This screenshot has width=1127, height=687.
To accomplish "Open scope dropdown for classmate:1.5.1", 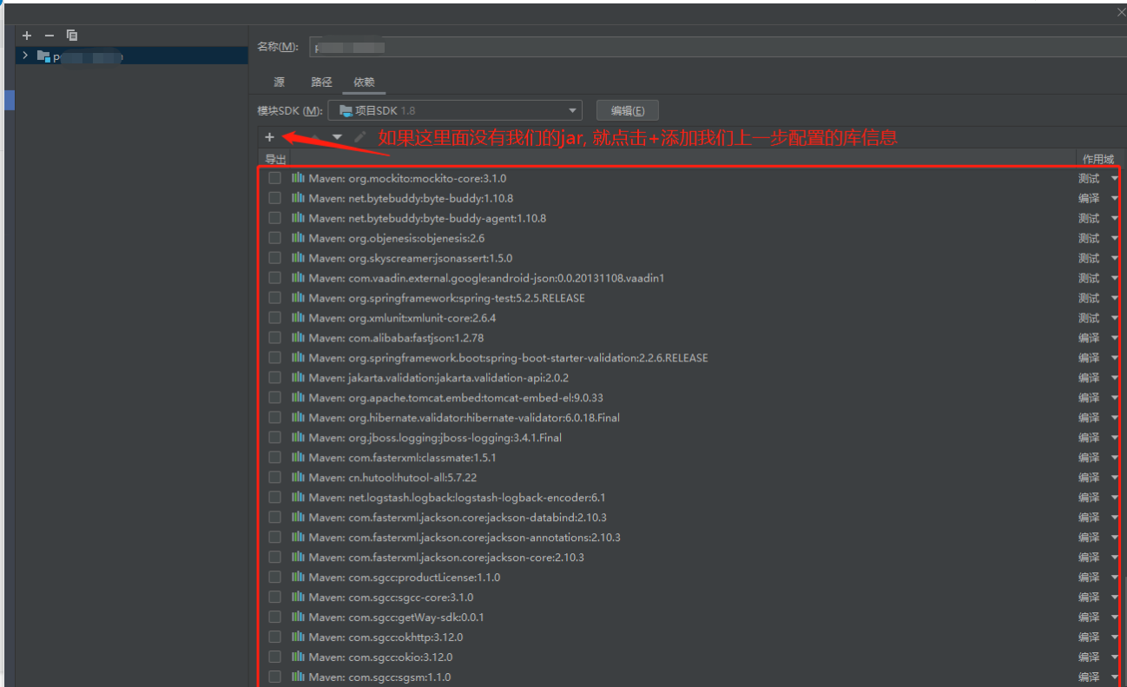I will click(1114, 458).
